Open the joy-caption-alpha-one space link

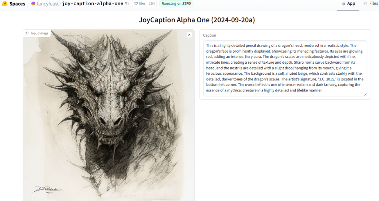(x=93, y=4)
